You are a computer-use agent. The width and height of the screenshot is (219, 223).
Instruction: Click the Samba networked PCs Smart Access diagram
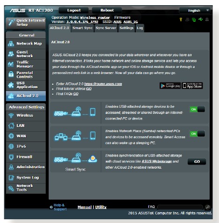[x=75, y=136]
